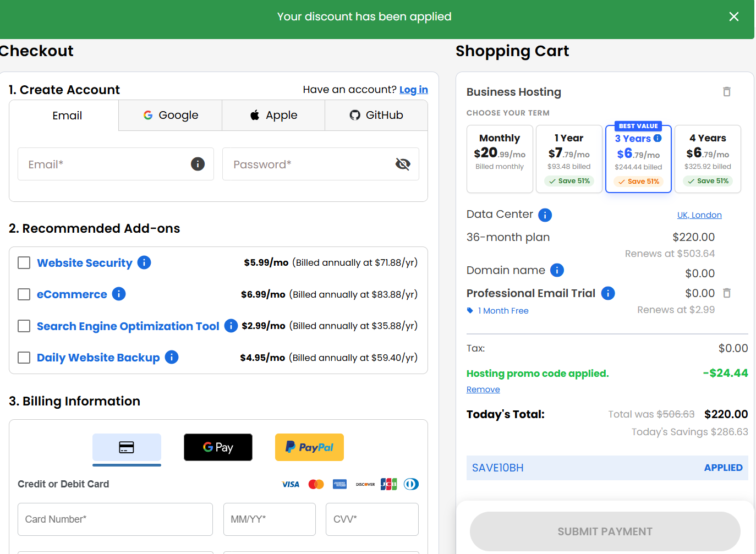Screen dimensions: 756x554
Task: Open Data Center info icon
Action: (545, 215)
